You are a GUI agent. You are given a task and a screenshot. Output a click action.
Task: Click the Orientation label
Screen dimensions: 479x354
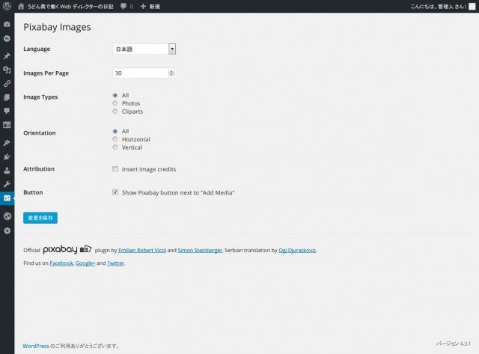(40, 133)
